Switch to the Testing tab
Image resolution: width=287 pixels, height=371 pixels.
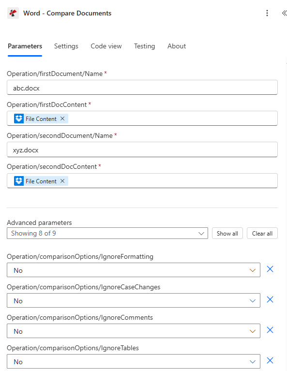point(144,46)
